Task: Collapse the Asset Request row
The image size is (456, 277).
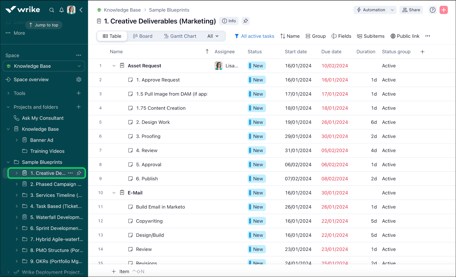Action: 114,66
